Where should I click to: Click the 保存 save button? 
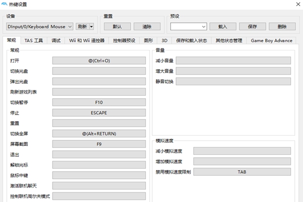252,26
